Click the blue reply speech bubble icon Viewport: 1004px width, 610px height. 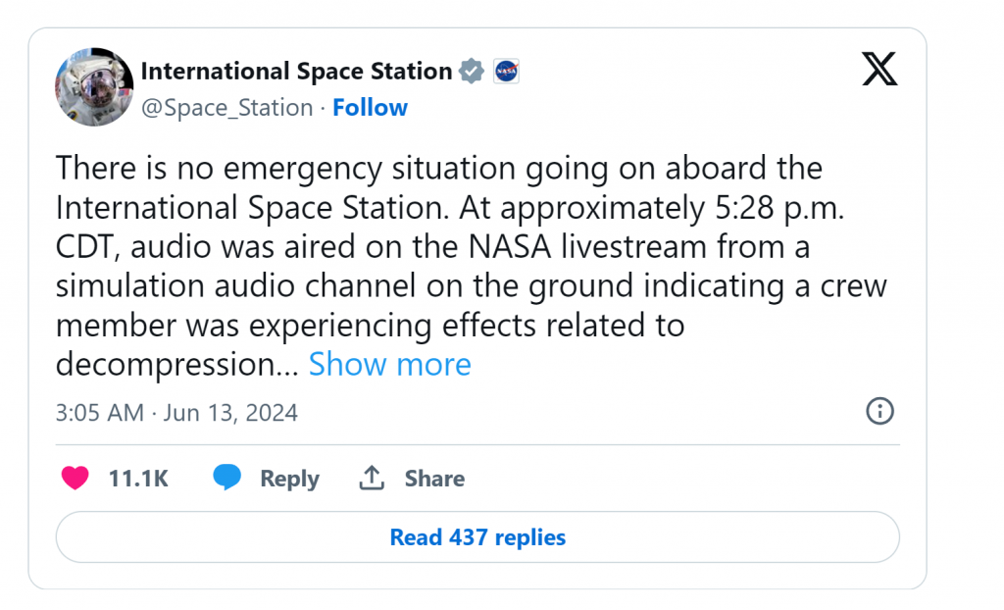pos(227,479)
